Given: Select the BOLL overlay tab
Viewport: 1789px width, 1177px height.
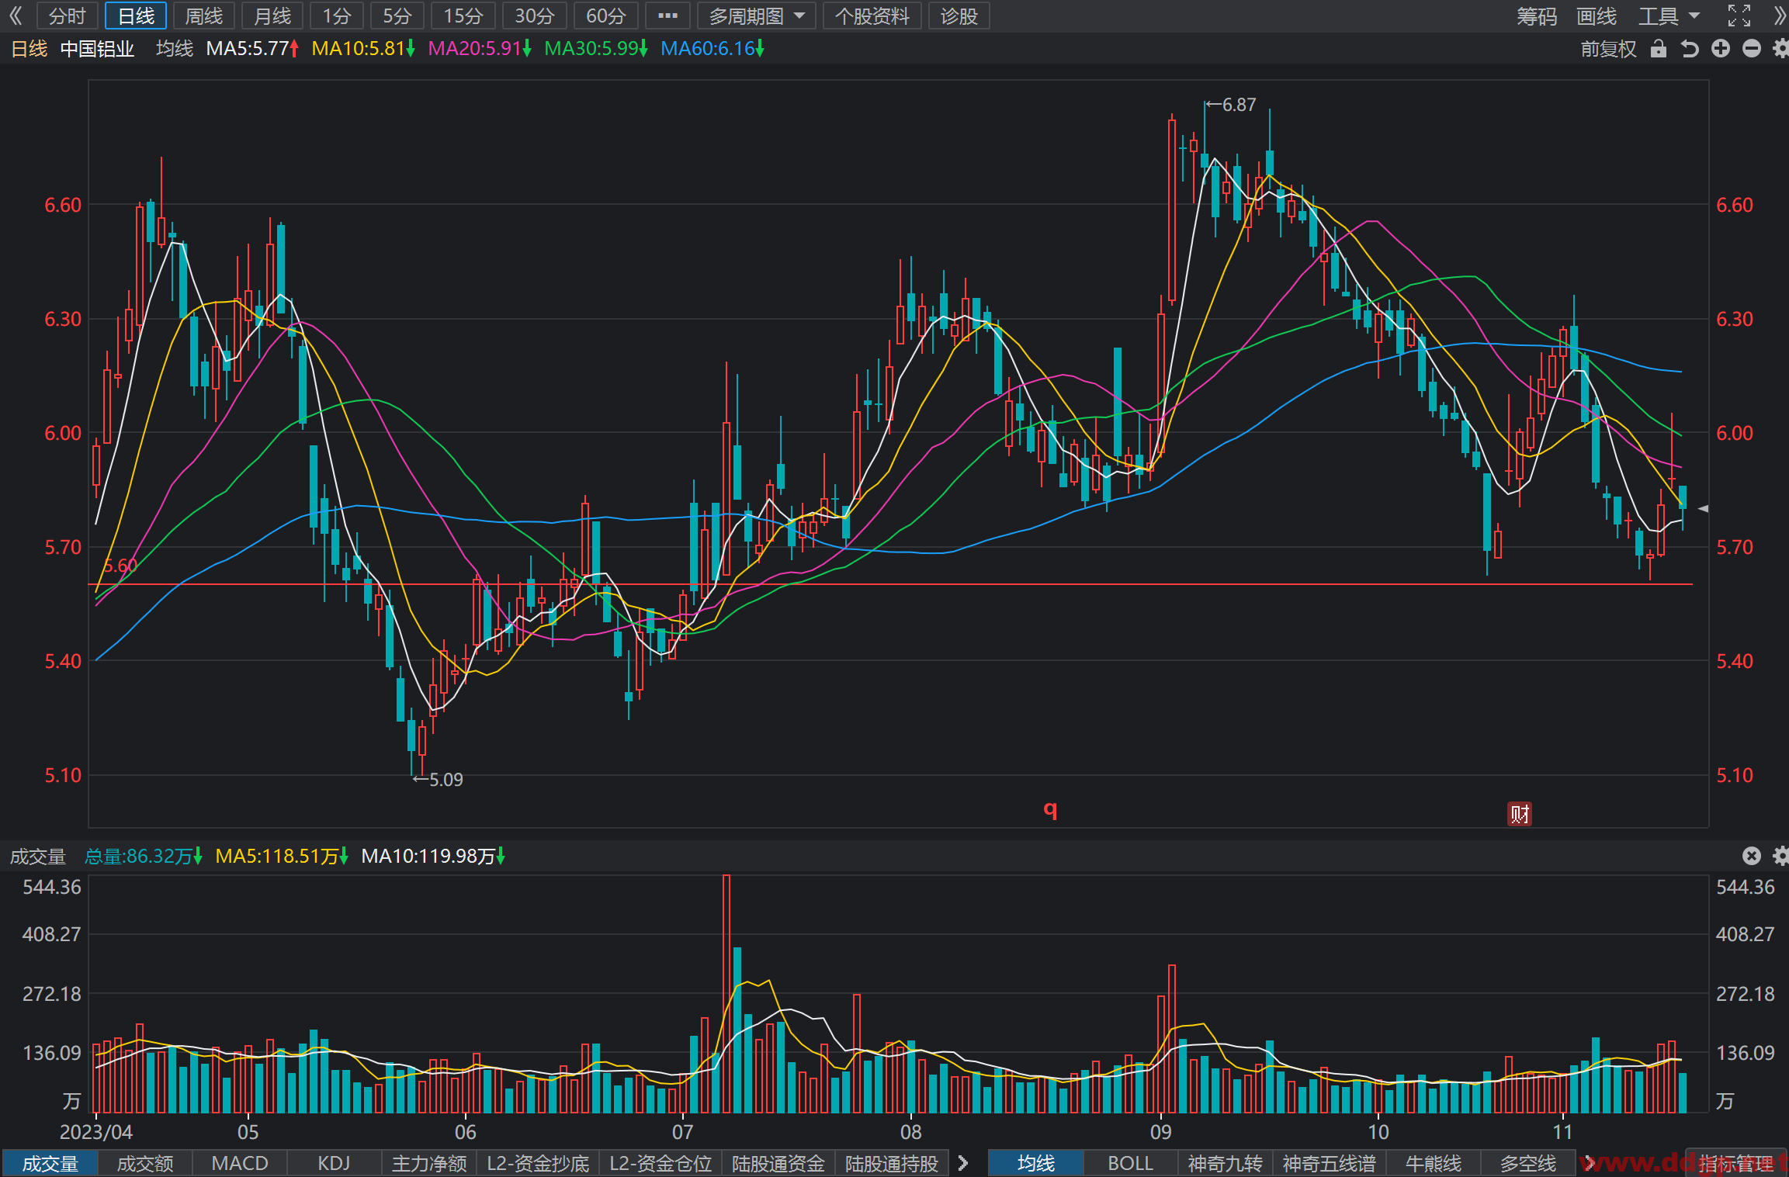Looking at the screenshot, I should (x=1130, y=1163).
